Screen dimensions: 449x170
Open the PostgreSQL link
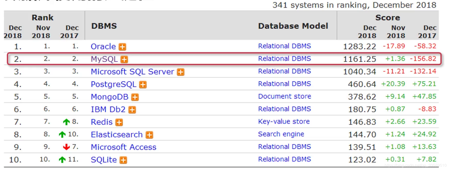click(x=114, y=84)
